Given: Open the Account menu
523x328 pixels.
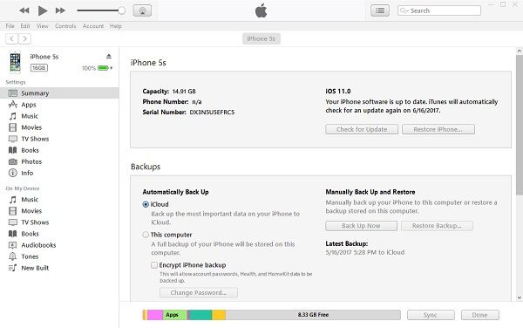Looking at the screenshot, I should (x=93, y=26).
